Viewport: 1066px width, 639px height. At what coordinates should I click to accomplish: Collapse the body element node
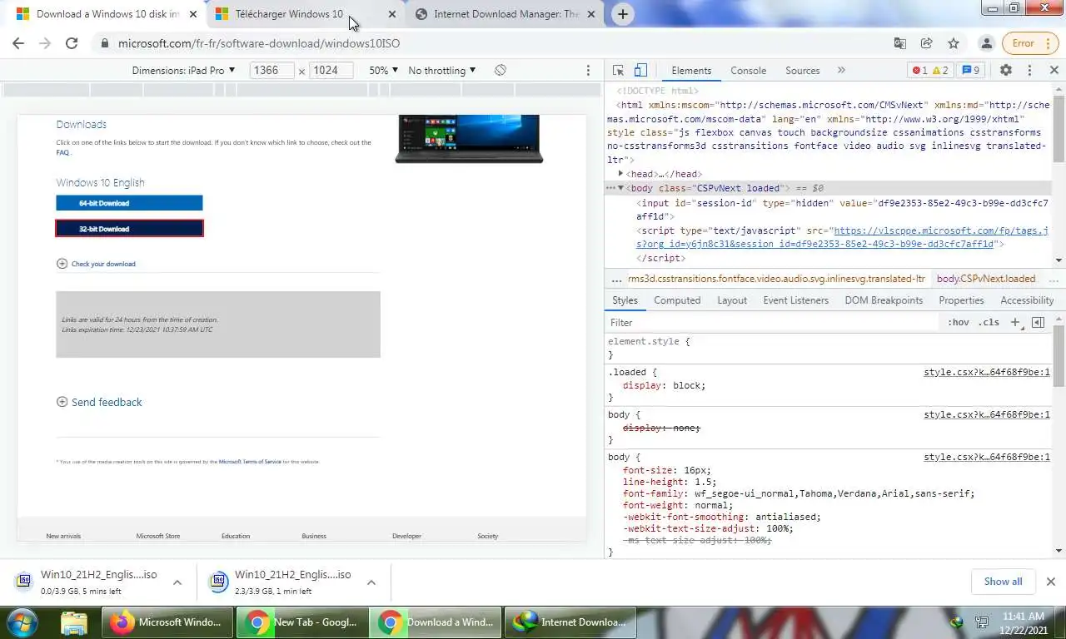click(x=620, y=188)
